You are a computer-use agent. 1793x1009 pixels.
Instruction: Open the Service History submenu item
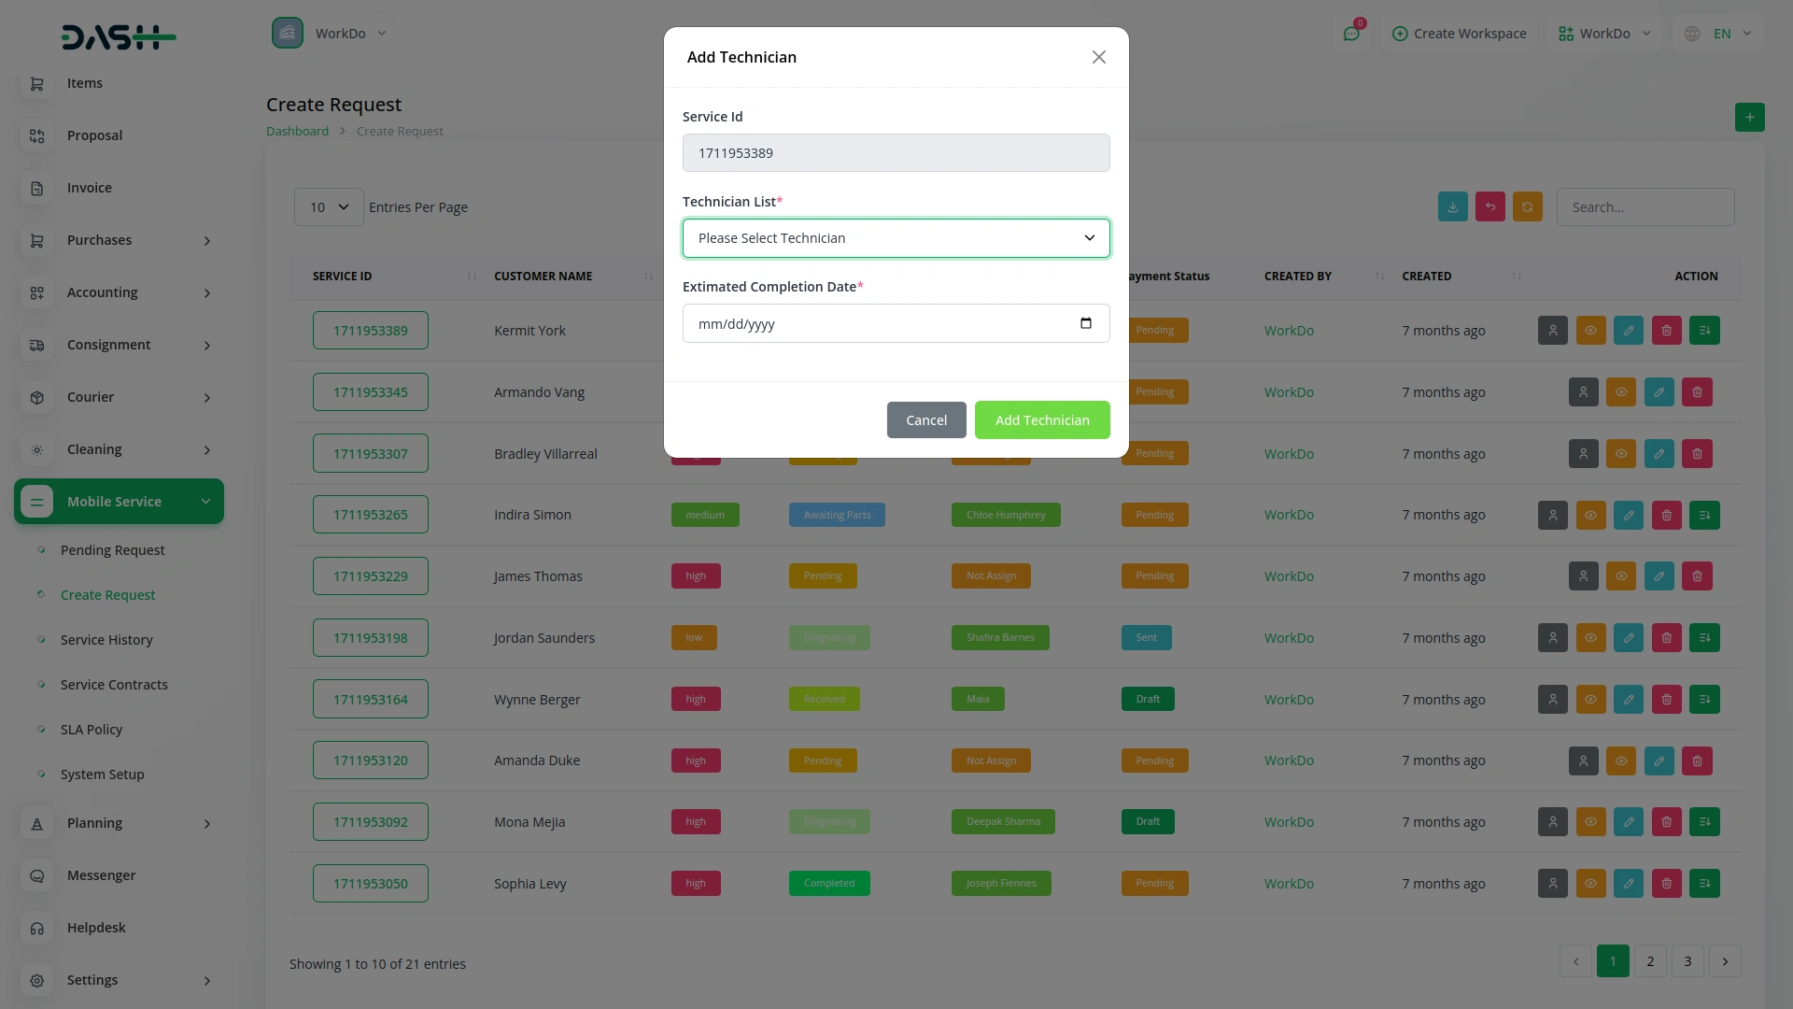coord(106,640)
